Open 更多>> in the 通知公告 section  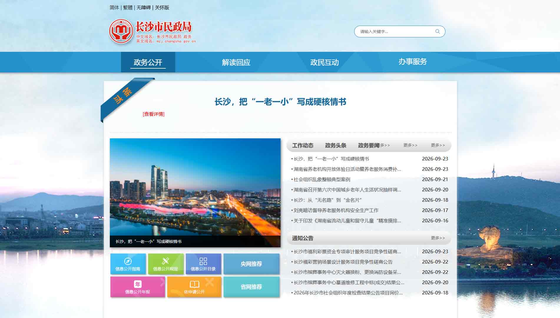(438, 238)
